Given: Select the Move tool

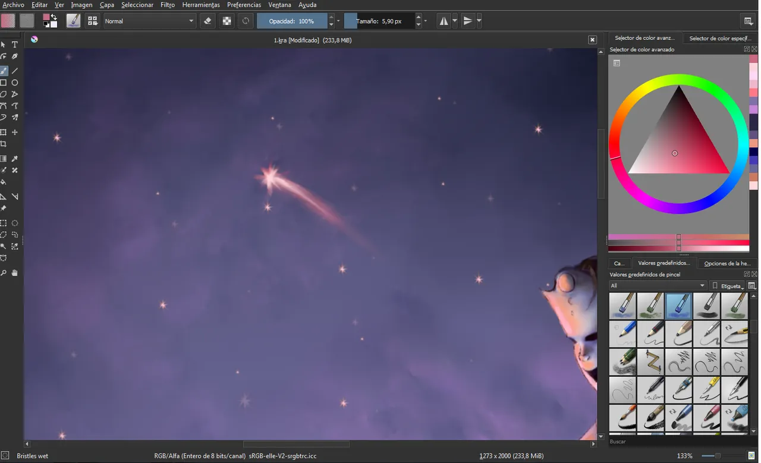Looking at the screenshot, I should coord(15,132).
